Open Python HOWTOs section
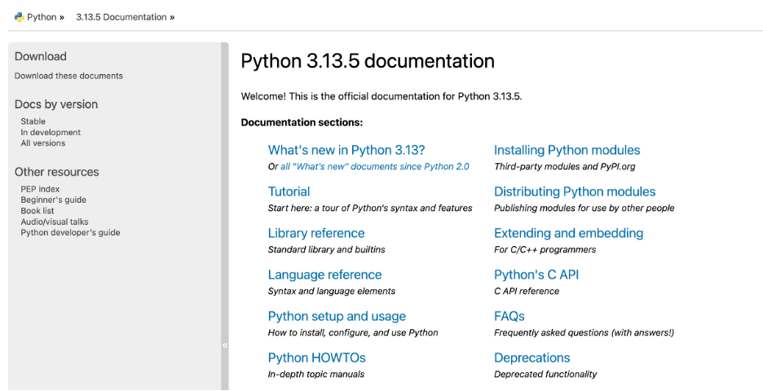This screenshot has height=391, width=763. pos(317,358)
